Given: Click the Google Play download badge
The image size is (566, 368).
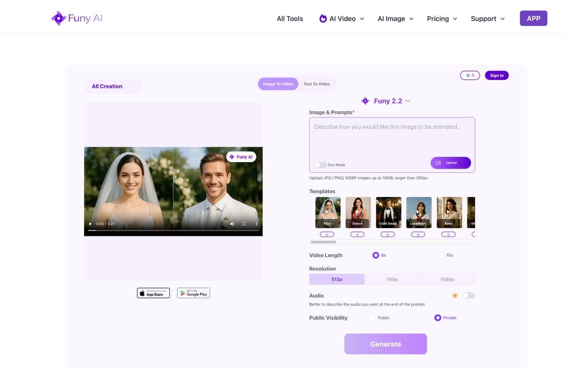Looking at the screenshot, I should click(193, 293).
